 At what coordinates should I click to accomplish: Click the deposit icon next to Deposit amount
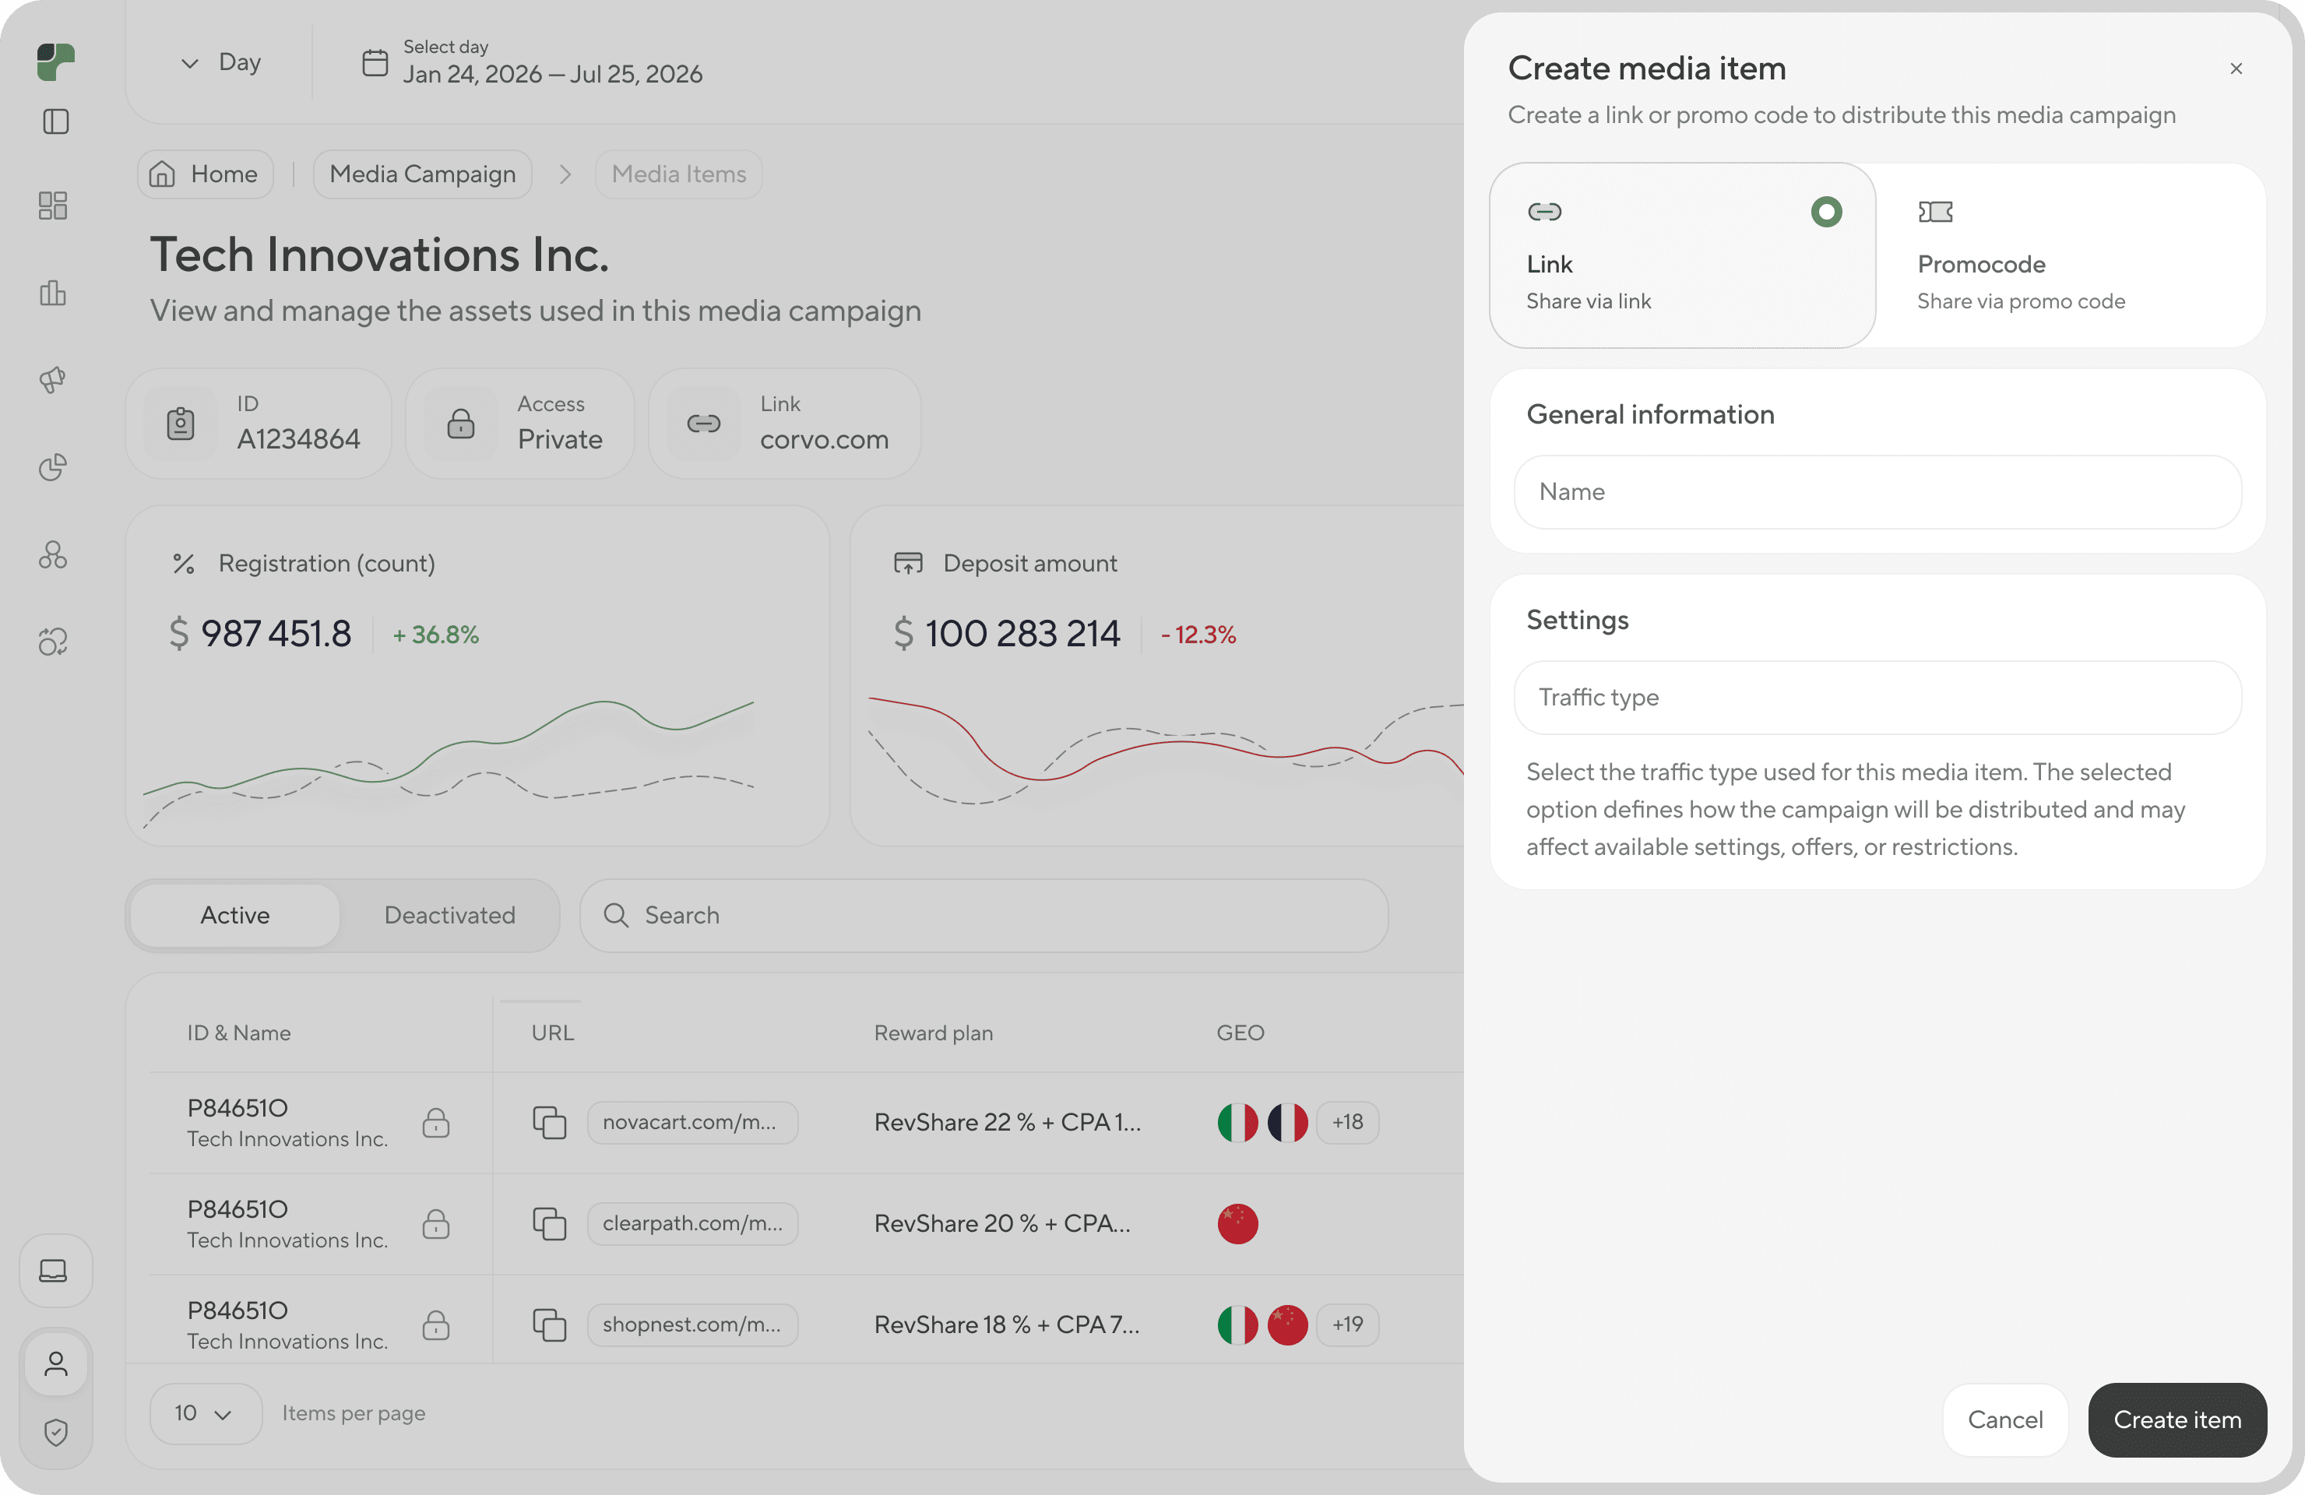click(x=909, y=564)
